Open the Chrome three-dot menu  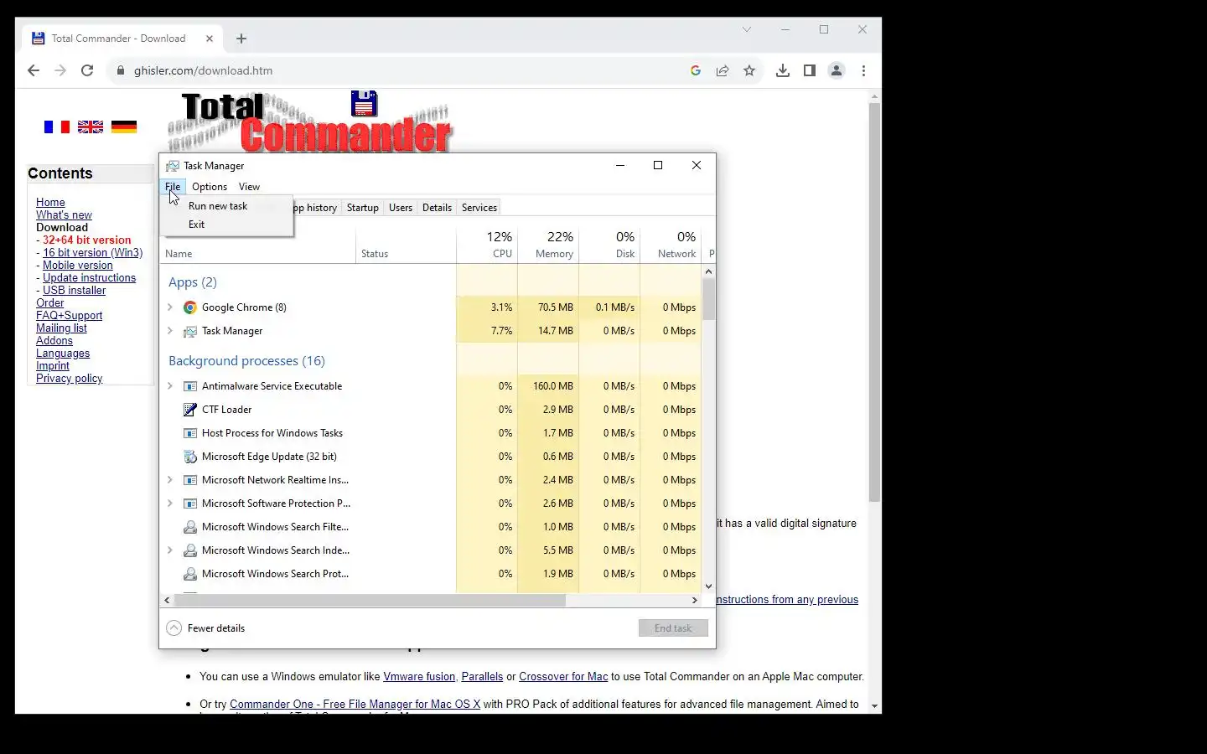(863, 70)
